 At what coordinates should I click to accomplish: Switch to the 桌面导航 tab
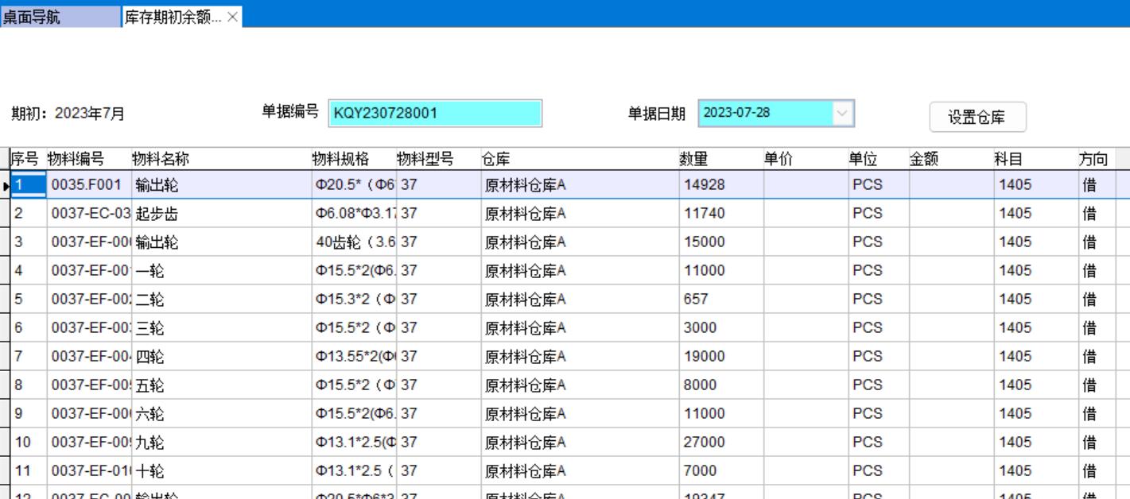click(x=32, y=17)
